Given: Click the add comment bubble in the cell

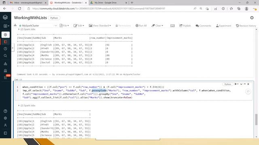Looking at the screenshot, I should click(x=248, y=91).
